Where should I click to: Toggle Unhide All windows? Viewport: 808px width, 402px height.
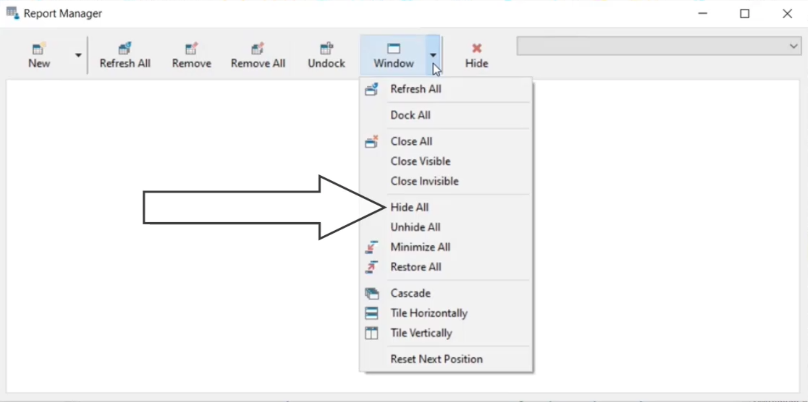[415, 227]
